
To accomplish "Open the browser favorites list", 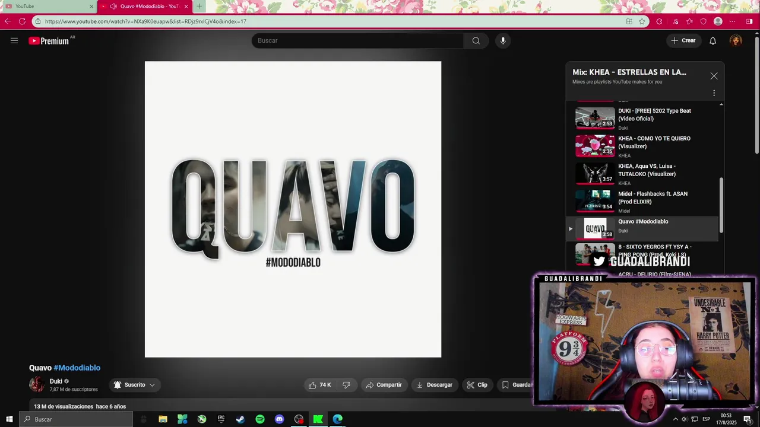I will coord(689,21).
